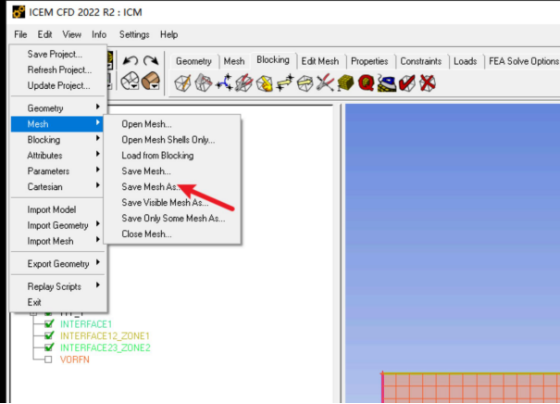
Task: Open the FEA Solve Options tab
Action: 522,61
